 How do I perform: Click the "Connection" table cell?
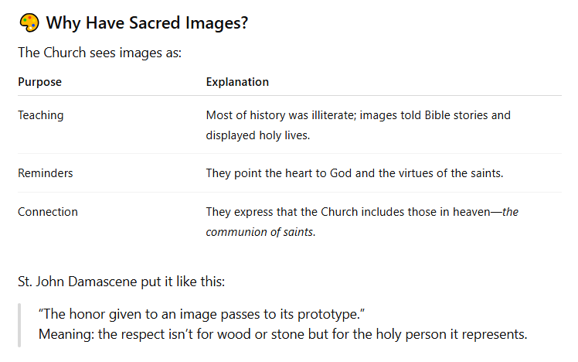(x=48, y=212)
